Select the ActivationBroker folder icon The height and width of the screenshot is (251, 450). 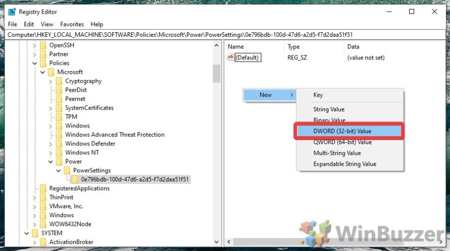[43, 242]
